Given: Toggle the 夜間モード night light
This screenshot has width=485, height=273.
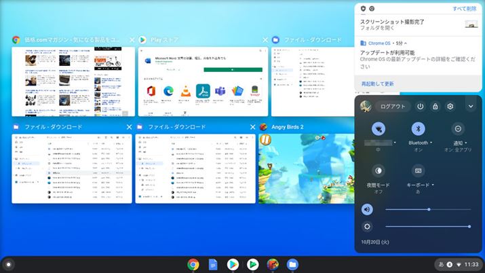Looking at the screenshot, I should [x=379, y=170].
